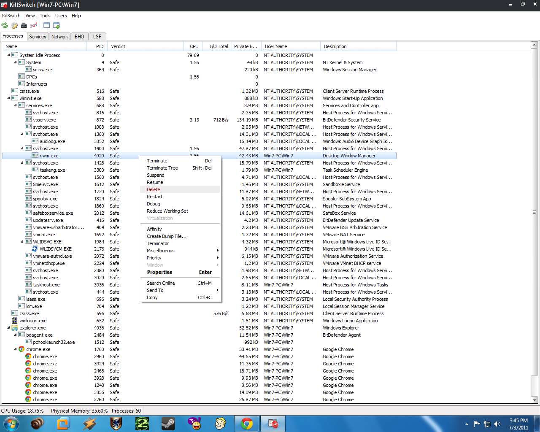Sort by the Description column header
Screen dimensions: 540x432
coord(358,46)
